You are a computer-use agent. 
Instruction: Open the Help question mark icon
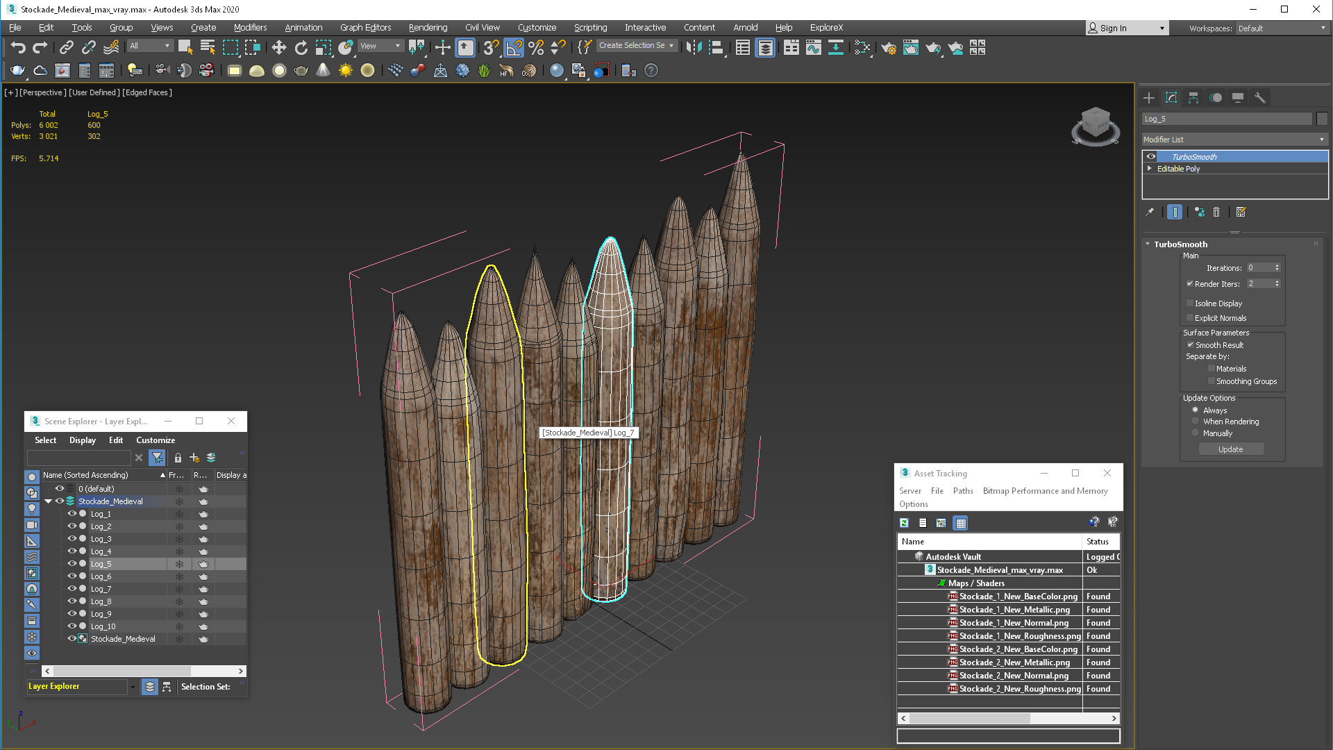pos(651,70)
